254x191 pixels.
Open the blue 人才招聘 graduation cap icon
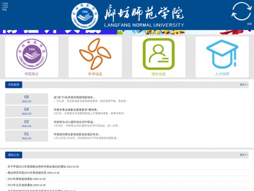(x=222, y=54)
